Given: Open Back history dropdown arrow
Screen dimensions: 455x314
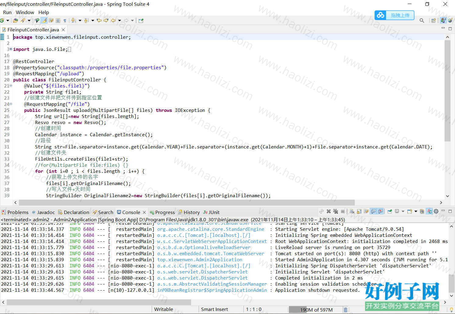Looking at the screenshot, I should pyautogui.click(x=119, y=20).
